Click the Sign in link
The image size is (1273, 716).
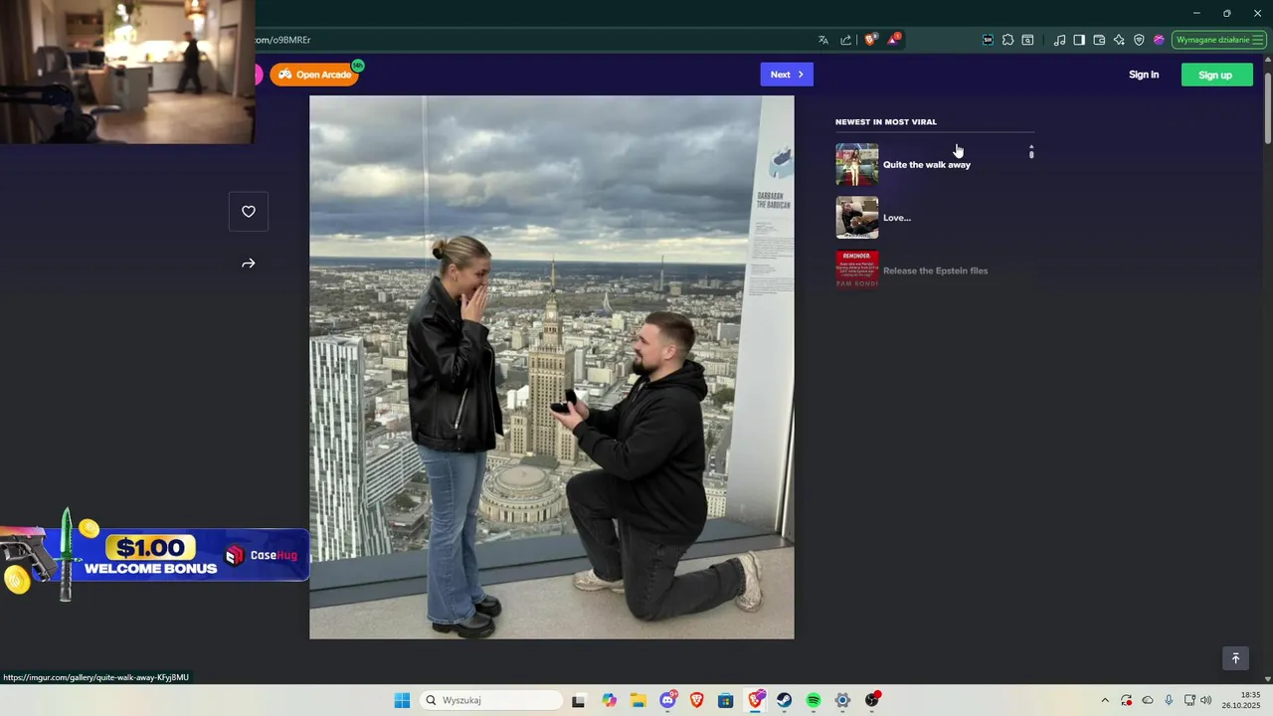1144,75
